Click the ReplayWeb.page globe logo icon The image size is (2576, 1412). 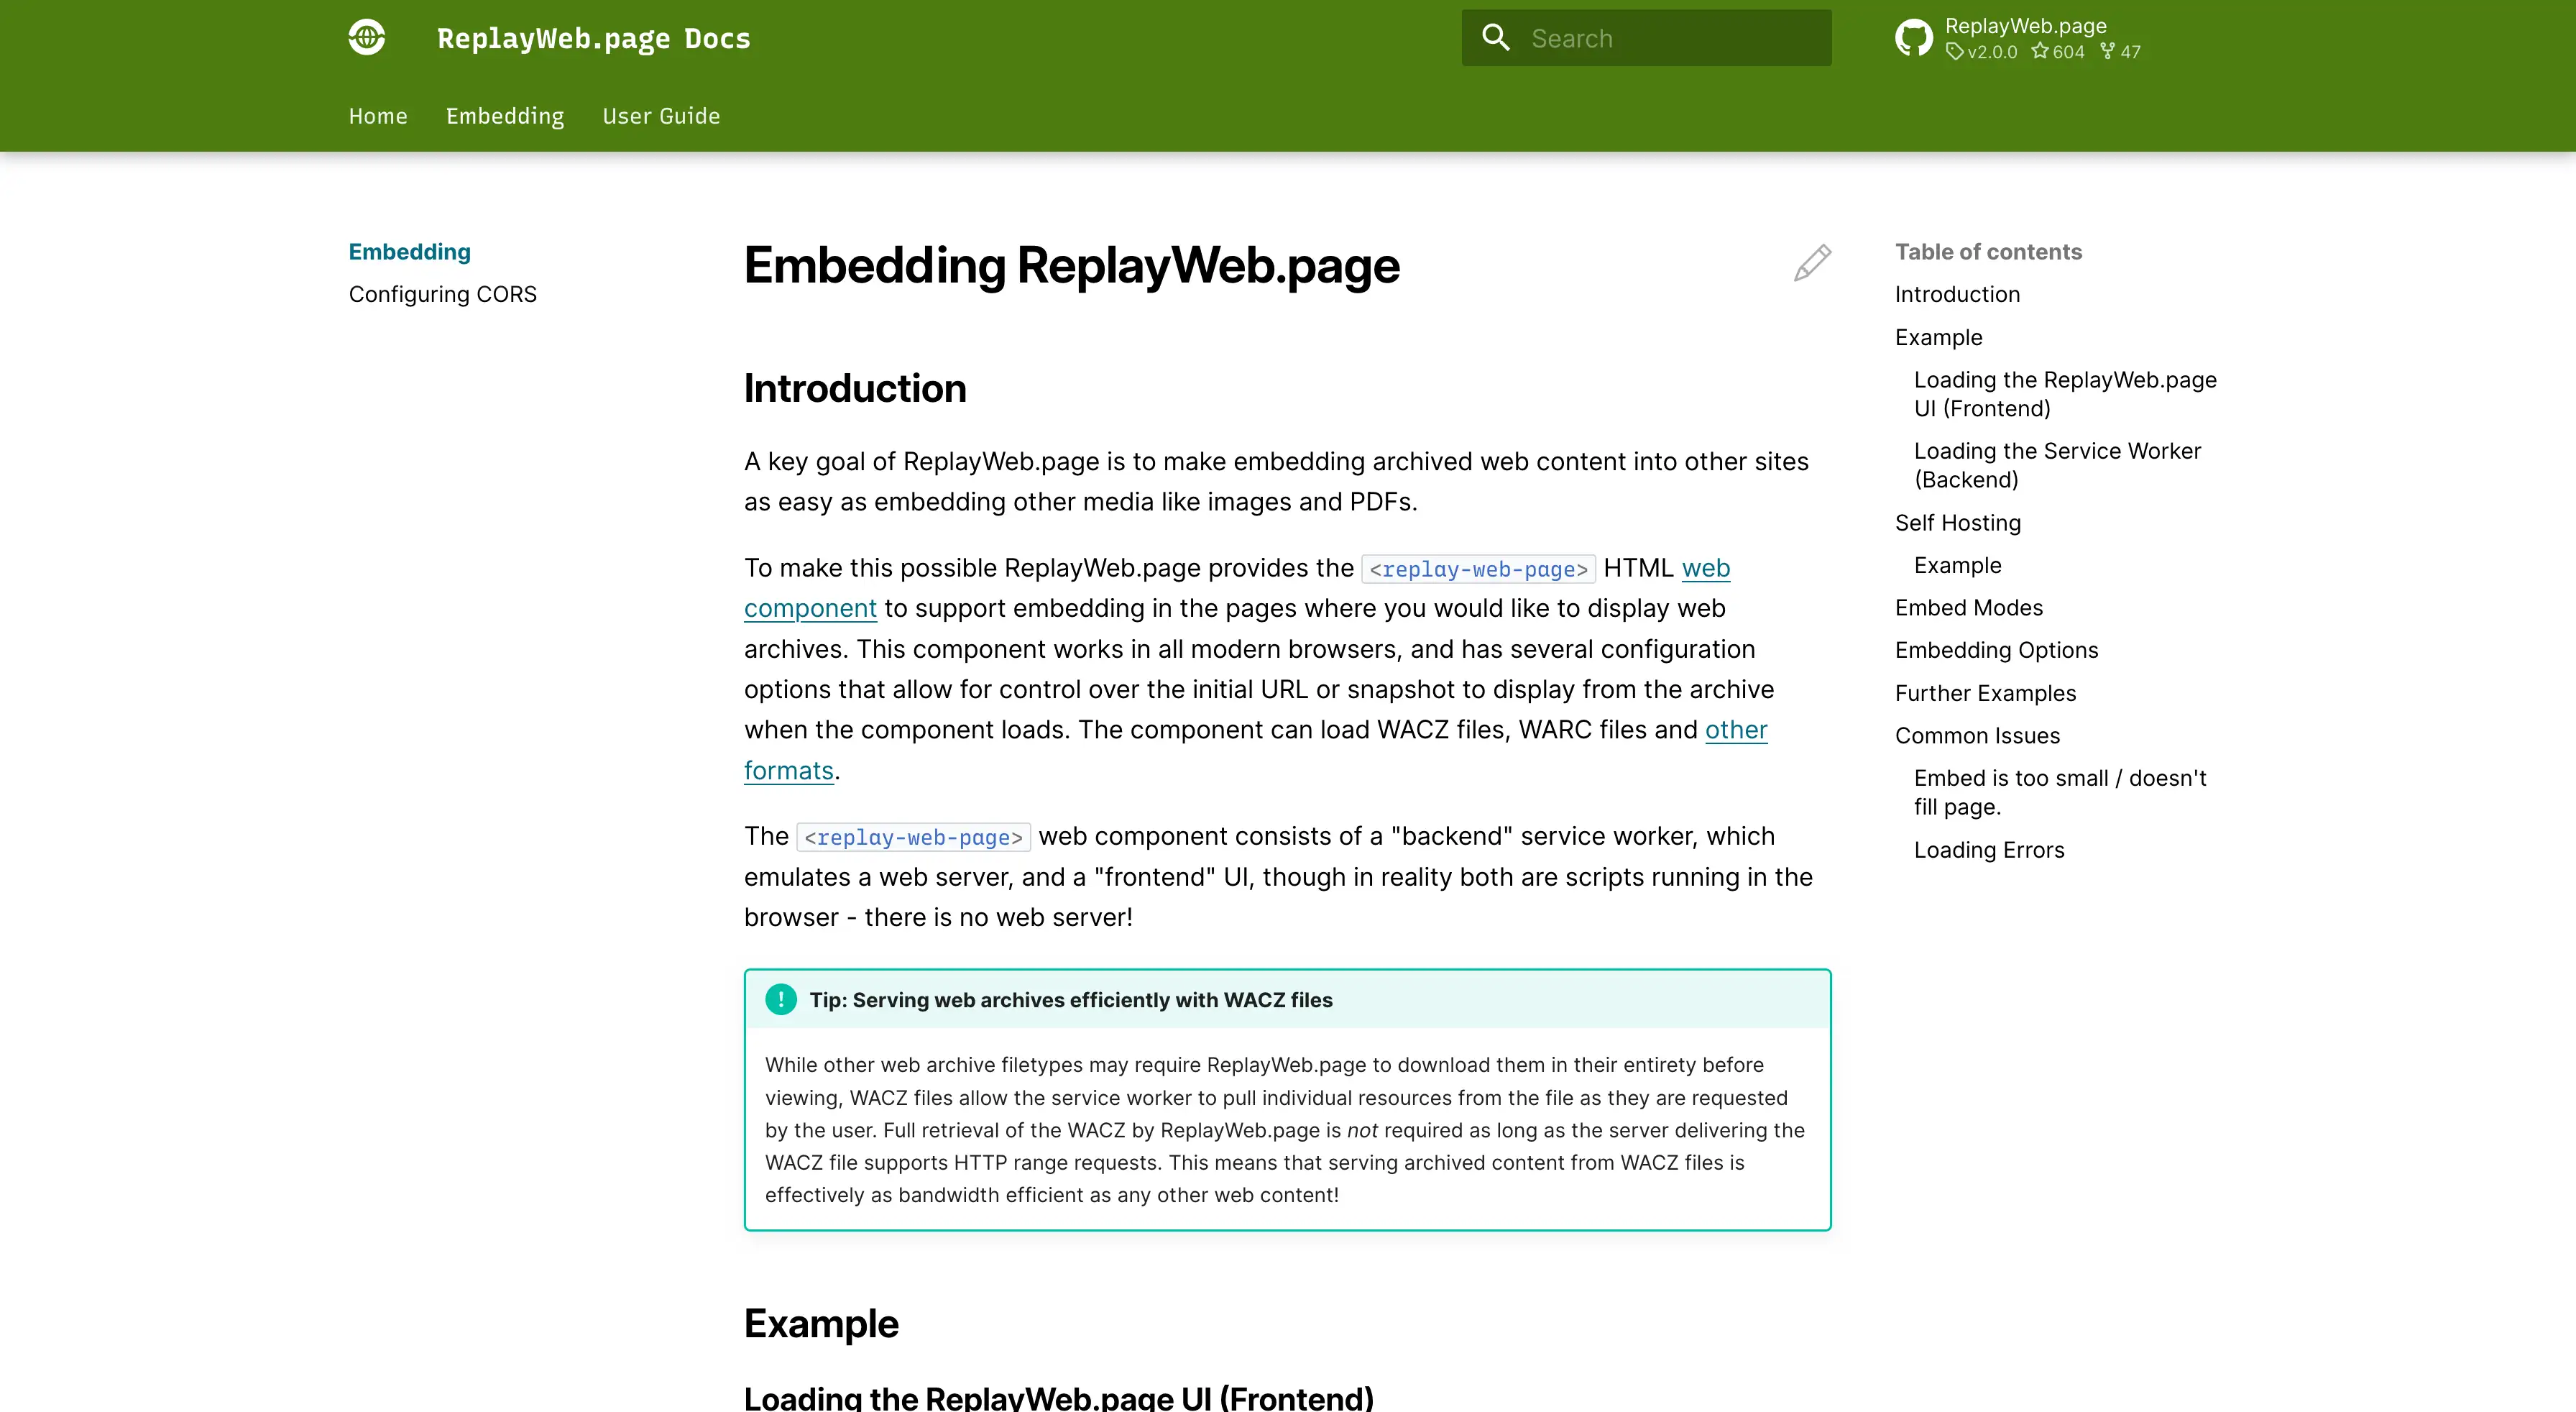click(367, 37)
